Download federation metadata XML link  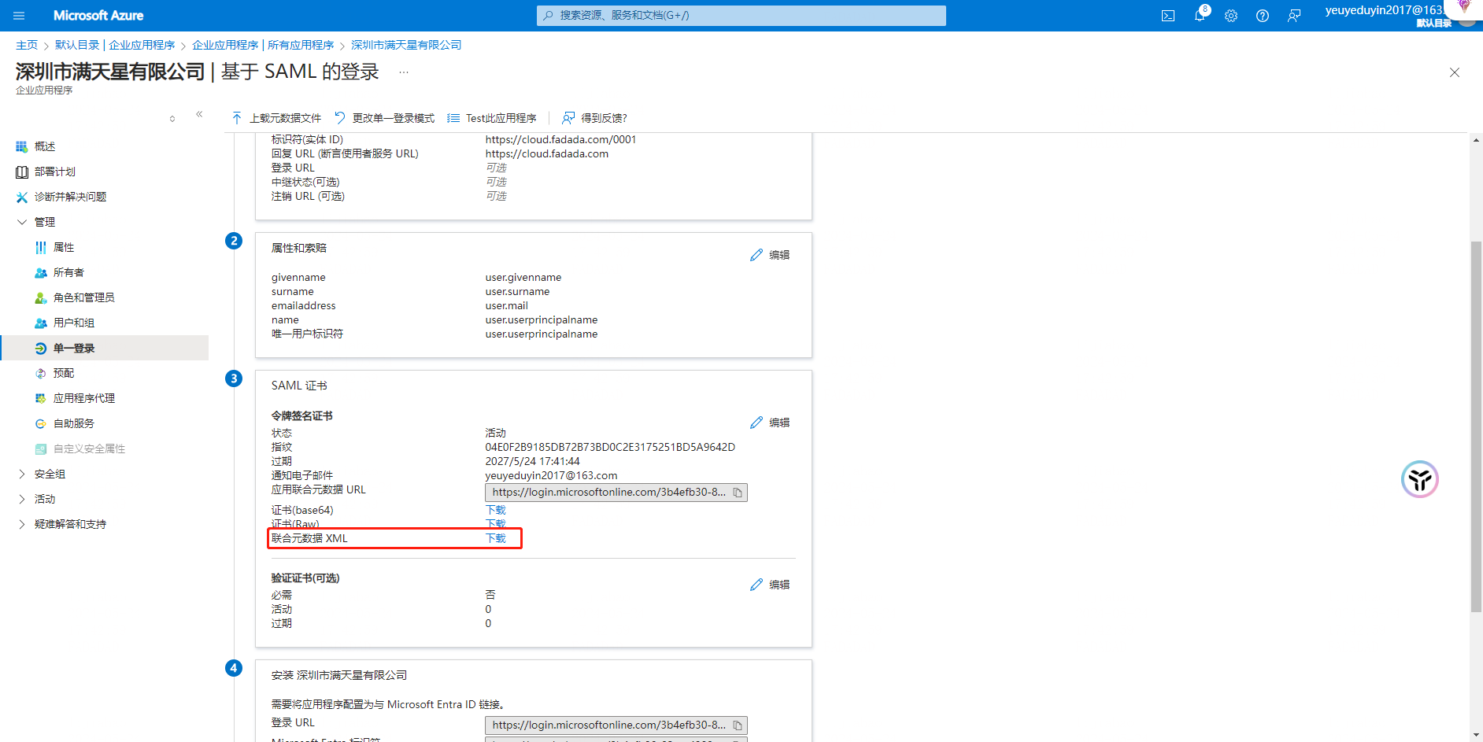496,538
